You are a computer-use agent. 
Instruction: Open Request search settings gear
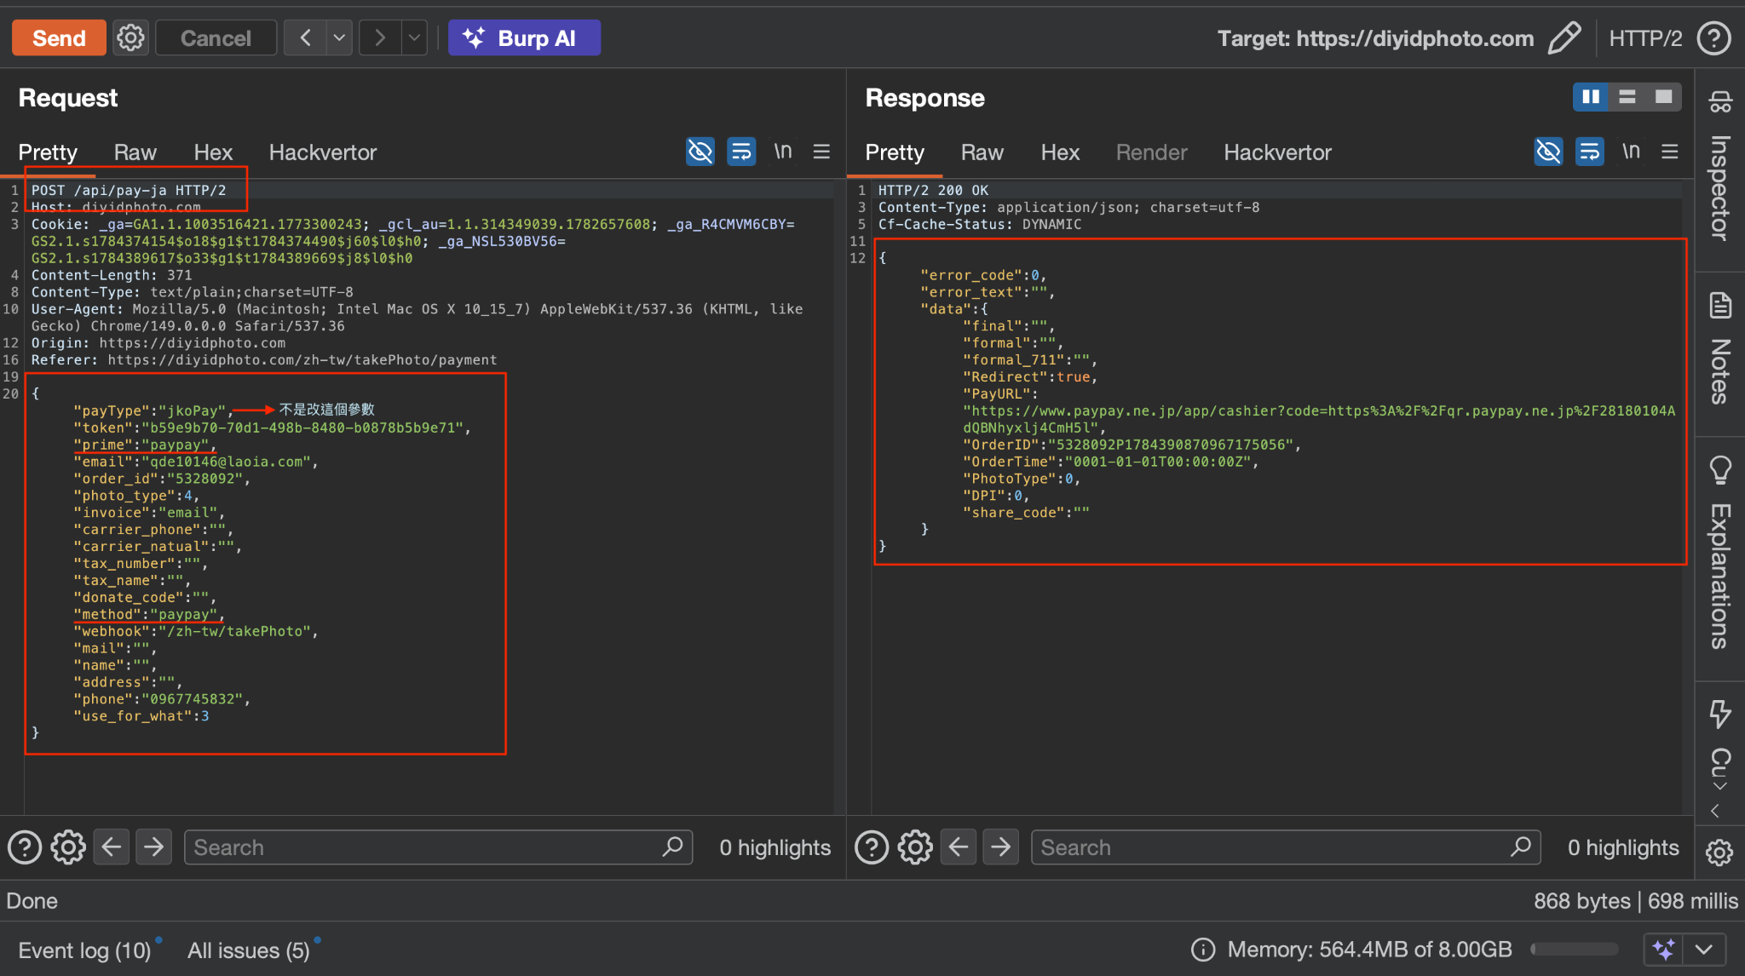click(68, 847)
